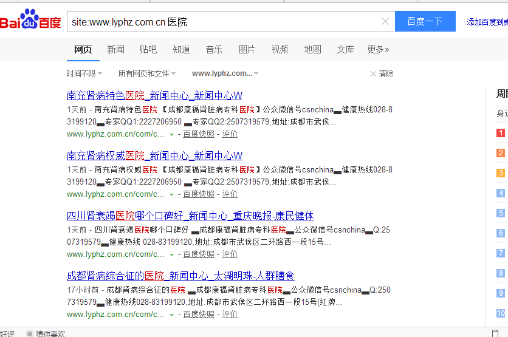Click 清除 to clear filters
Image resolution: width=508 pixels, height=337 pixels.
[x=382, y=73]
